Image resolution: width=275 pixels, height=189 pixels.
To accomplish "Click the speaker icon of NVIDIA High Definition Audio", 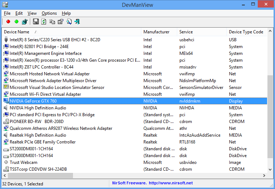I will point(6,108).
